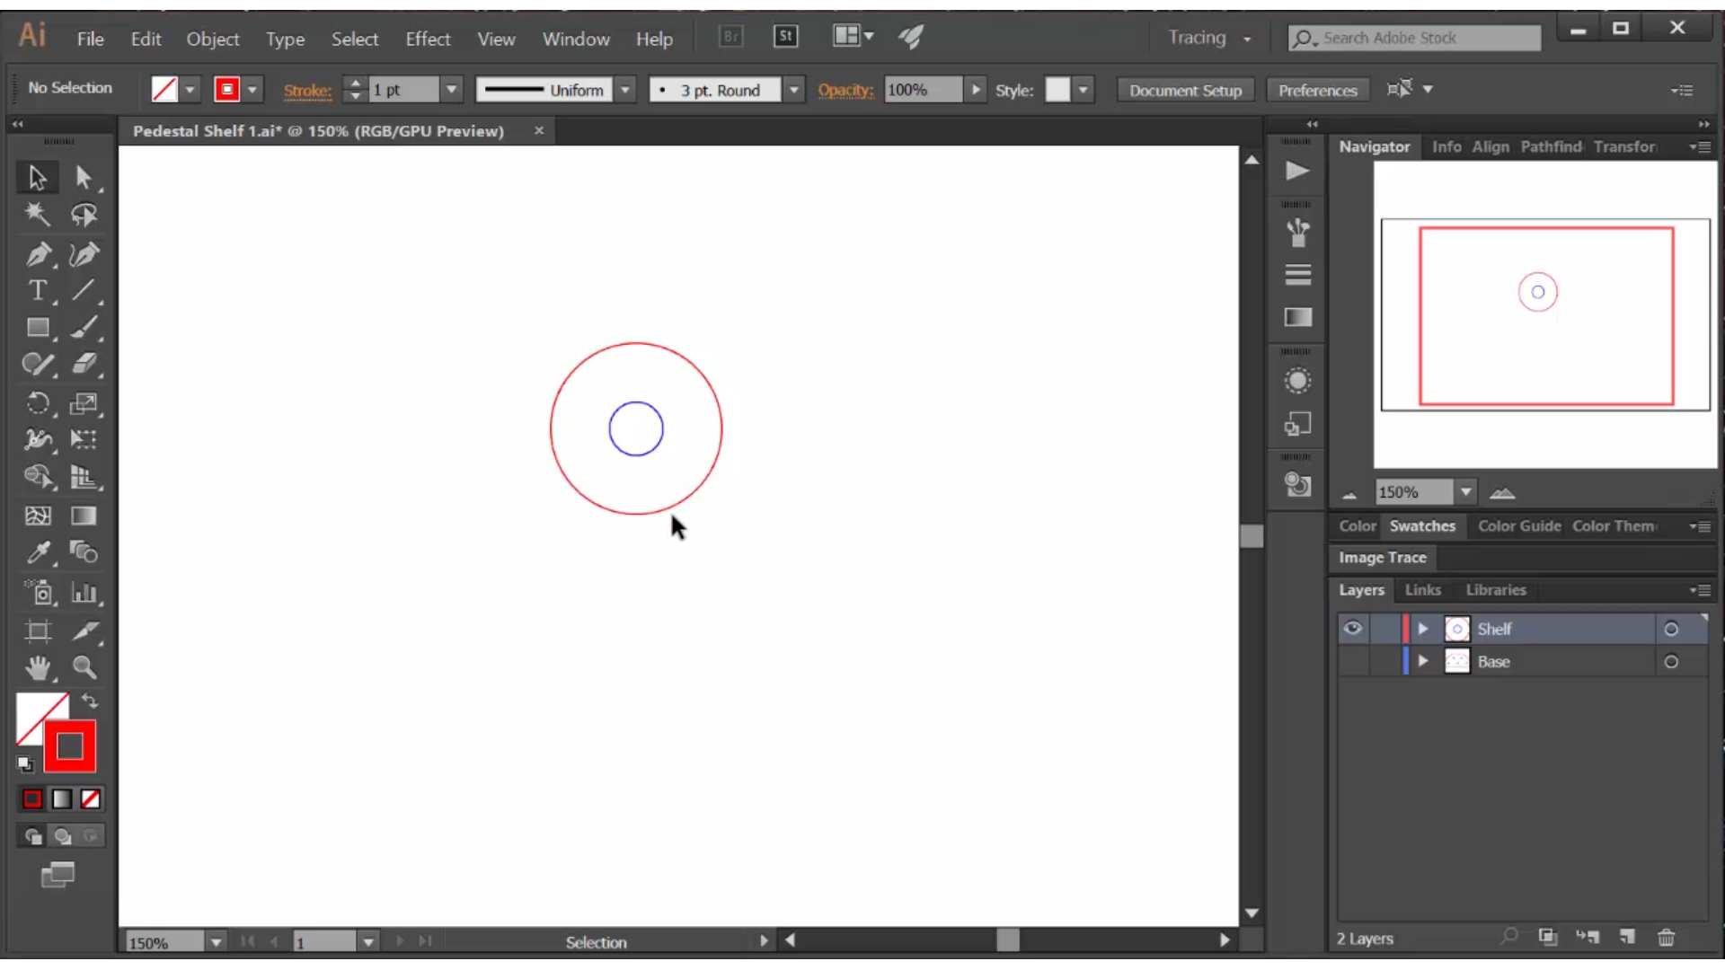This screenshot has height=970, width=1725.
Task: Expand the Shelf layer group
Action: point(1421,628)
